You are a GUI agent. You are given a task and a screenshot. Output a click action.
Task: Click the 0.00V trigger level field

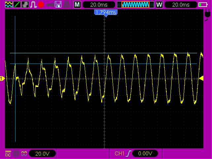coord(145,154)
